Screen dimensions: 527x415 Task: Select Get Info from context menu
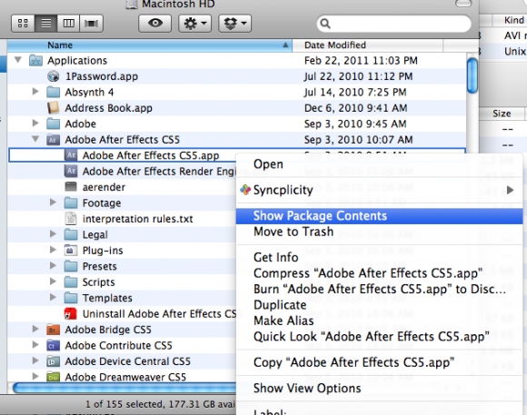(x=380, y=257)
